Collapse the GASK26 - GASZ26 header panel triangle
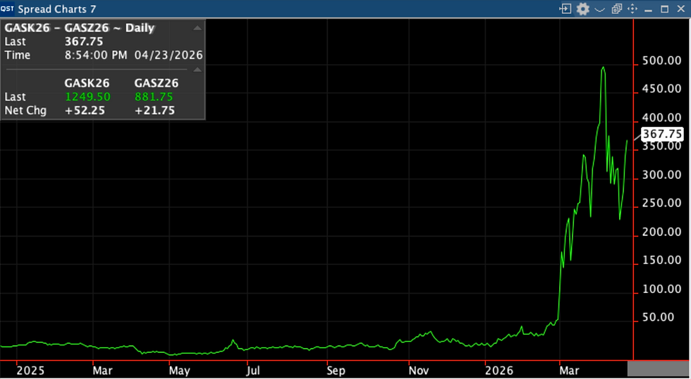Screen dimensions: 691x379 197,27
